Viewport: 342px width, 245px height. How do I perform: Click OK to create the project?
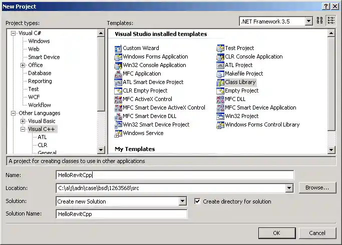(276, 233)
